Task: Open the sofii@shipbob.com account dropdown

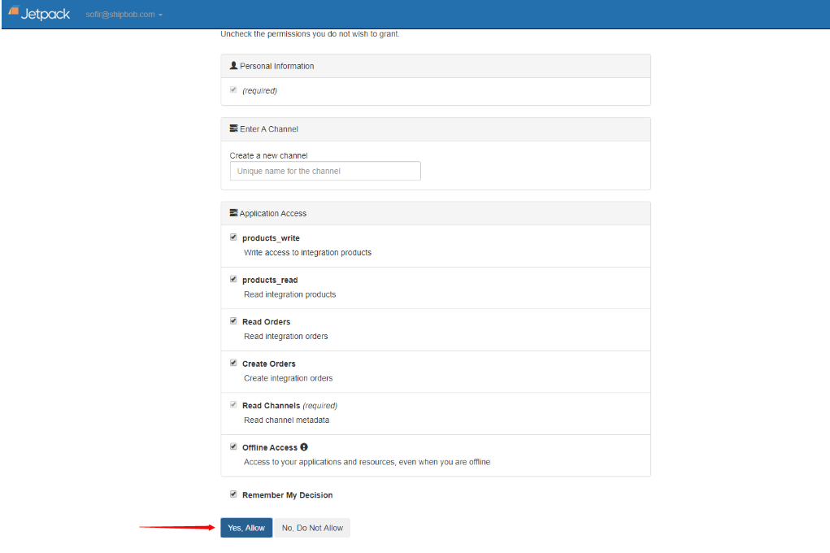Action: coord(123,14)
